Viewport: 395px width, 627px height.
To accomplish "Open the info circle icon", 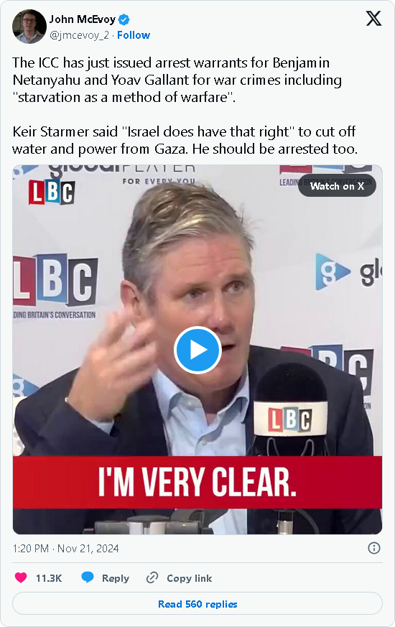I will click(373, 548).
